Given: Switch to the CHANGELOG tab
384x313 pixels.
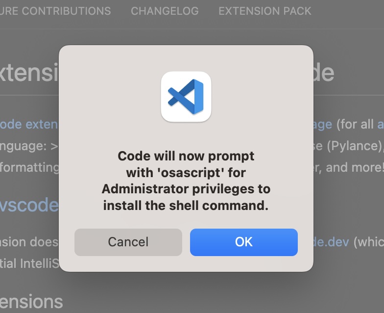Looking at the screenshot, I should pyautogui.click(x=165, y=11).
